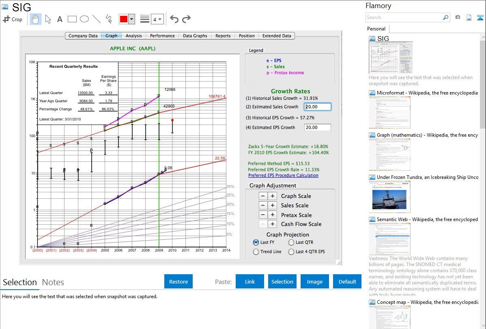The image size is (486, 329).
Task: Select Trend Line projection radio
Action: (256, 252)
